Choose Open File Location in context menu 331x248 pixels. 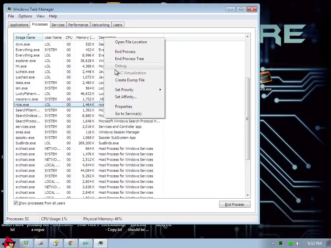click(x=131, y=42)
